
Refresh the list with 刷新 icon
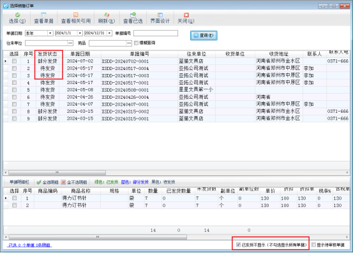107,15
